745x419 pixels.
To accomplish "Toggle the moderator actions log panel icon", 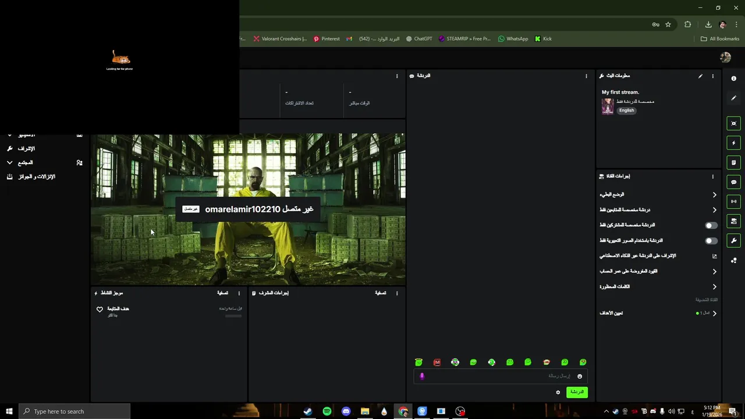I will (x=733, y=162).
